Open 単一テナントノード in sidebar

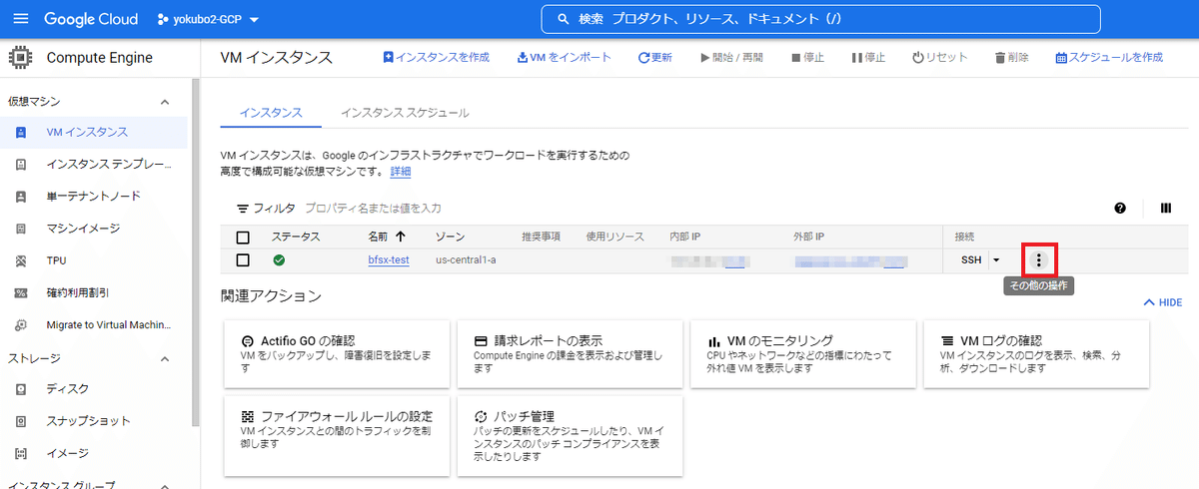(94, 197)
